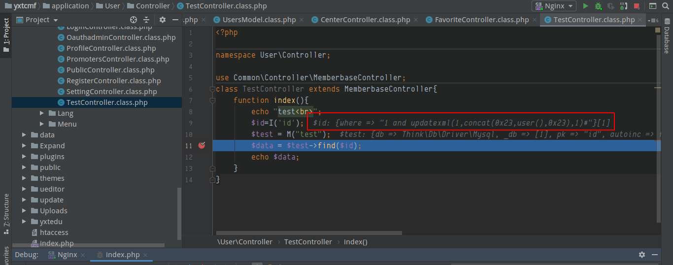Expand the Expand folder
This screenshot has height=265, width=673.
click(x=24, y=146)
